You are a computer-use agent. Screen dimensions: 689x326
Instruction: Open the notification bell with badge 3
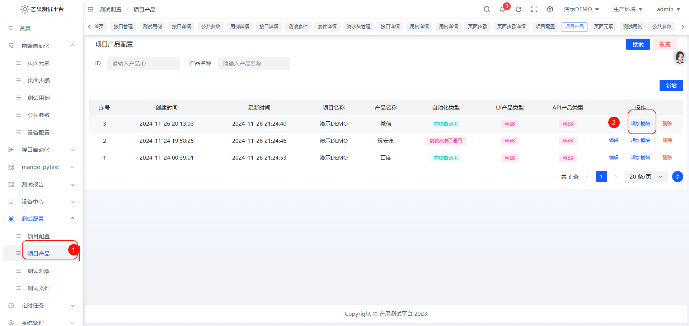point(502,9)
